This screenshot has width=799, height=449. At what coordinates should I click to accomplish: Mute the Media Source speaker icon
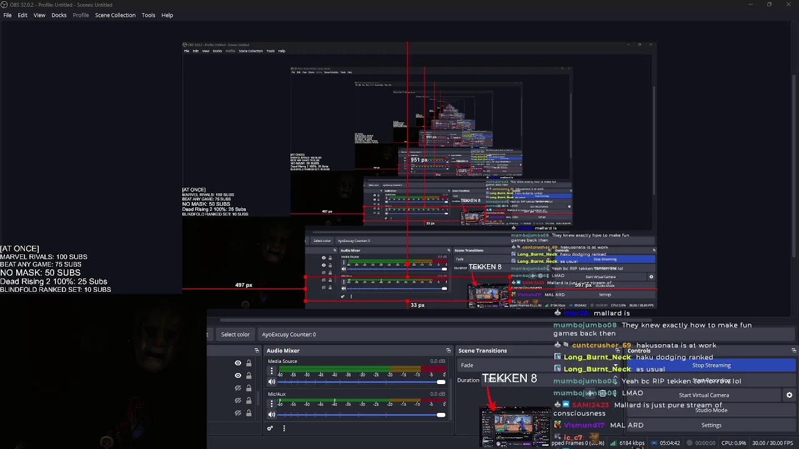(272, 382)
